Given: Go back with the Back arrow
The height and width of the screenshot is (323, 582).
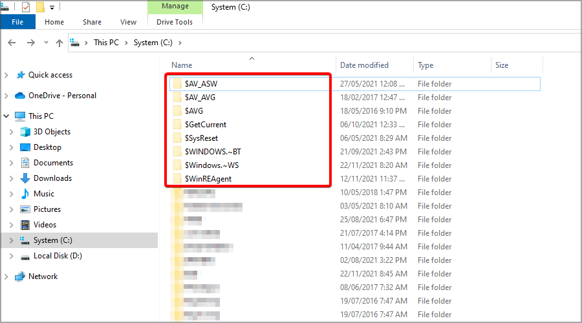Looking at the screenshot, I should (x=12, y=43).
